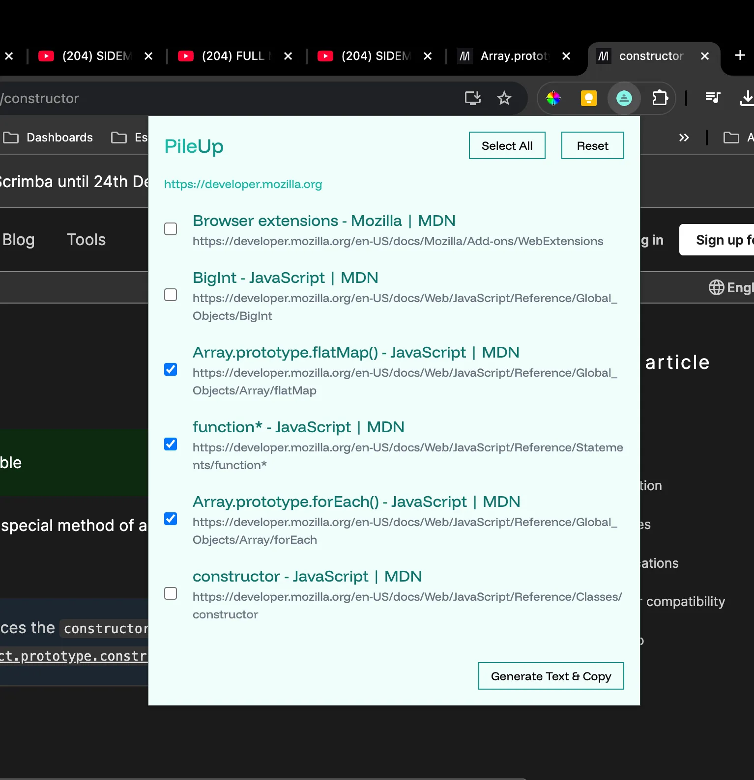Uncheck Array.prototype.forEach() checkbox
The image size is (754, 780).
tap(171, 519)
